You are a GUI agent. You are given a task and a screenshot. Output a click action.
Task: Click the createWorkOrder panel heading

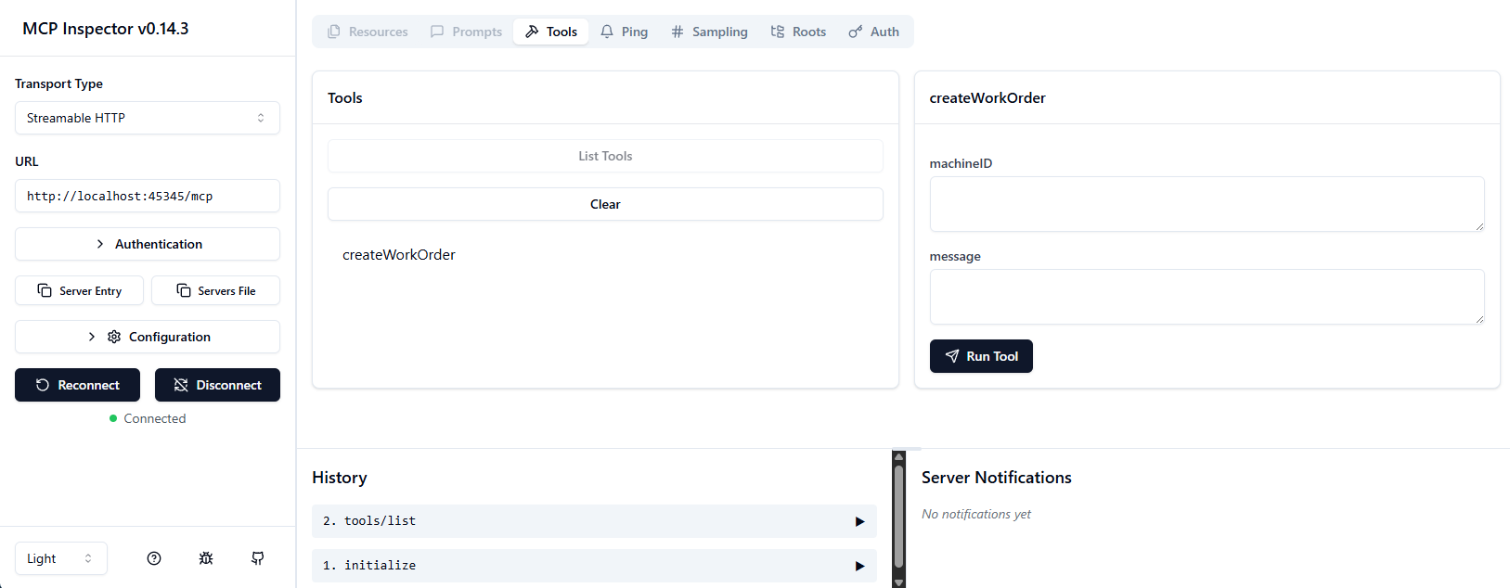(x=987, y=97)
